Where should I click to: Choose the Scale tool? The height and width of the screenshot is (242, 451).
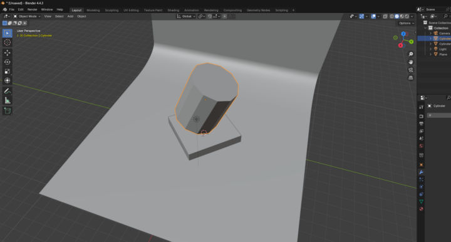tap(8, 71)
